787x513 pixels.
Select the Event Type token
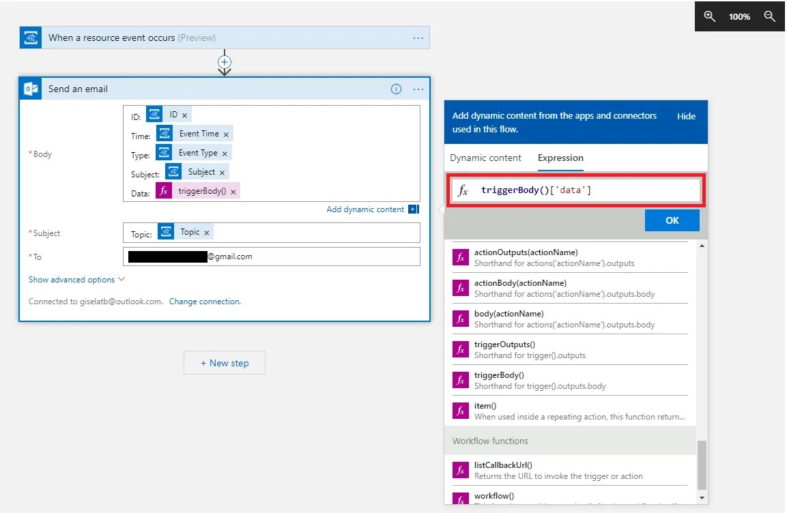coord(193,152)
